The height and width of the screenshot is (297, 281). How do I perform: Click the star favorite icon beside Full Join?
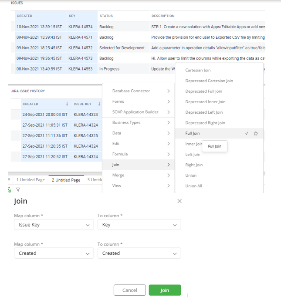(x=256, y=134)
